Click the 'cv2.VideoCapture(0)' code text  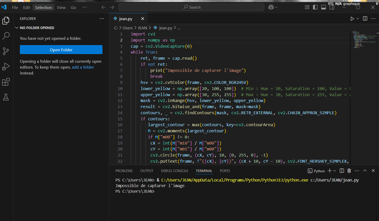click(169, 46)
